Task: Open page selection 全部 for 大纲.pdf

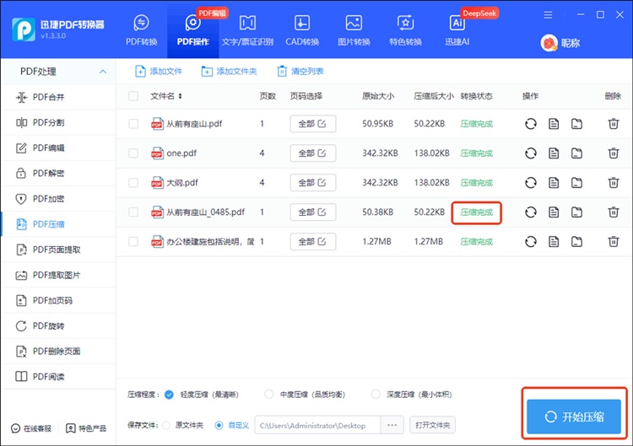Action: point(312,183)
